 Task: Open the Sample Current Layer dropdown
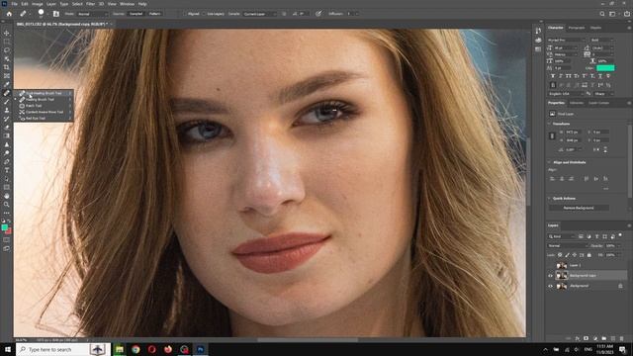[x=260, y=14]
